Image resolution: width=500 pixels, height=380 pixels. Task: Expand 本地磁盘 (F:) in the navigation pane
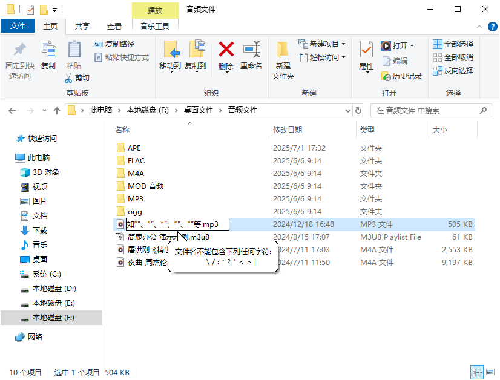12,318
